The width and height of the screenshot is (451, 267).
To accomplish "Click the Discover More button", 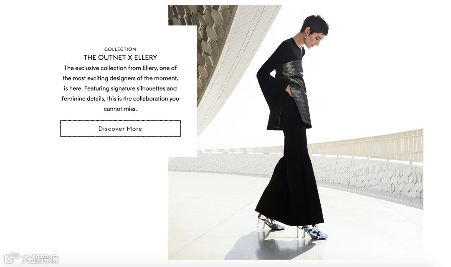I will click(x=120, y=129).
